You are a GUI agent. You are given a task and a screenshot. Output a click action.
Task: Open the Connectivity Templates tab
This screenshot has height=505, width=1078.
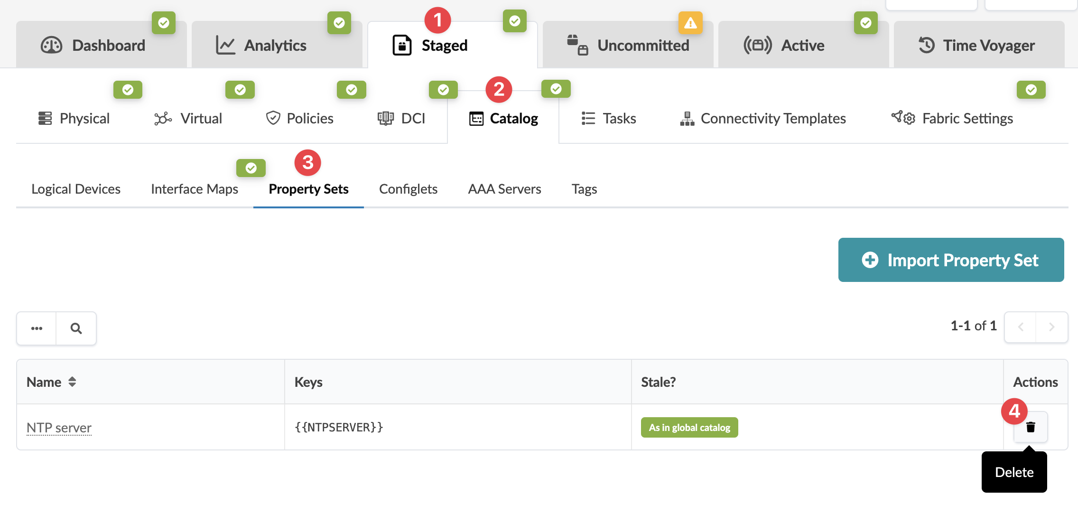pyautogui.click(x=762, y=119)
